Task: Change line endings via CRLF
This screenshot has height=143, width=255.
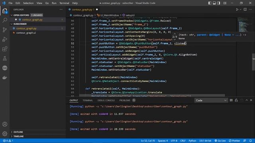Action: pos(183,141)
